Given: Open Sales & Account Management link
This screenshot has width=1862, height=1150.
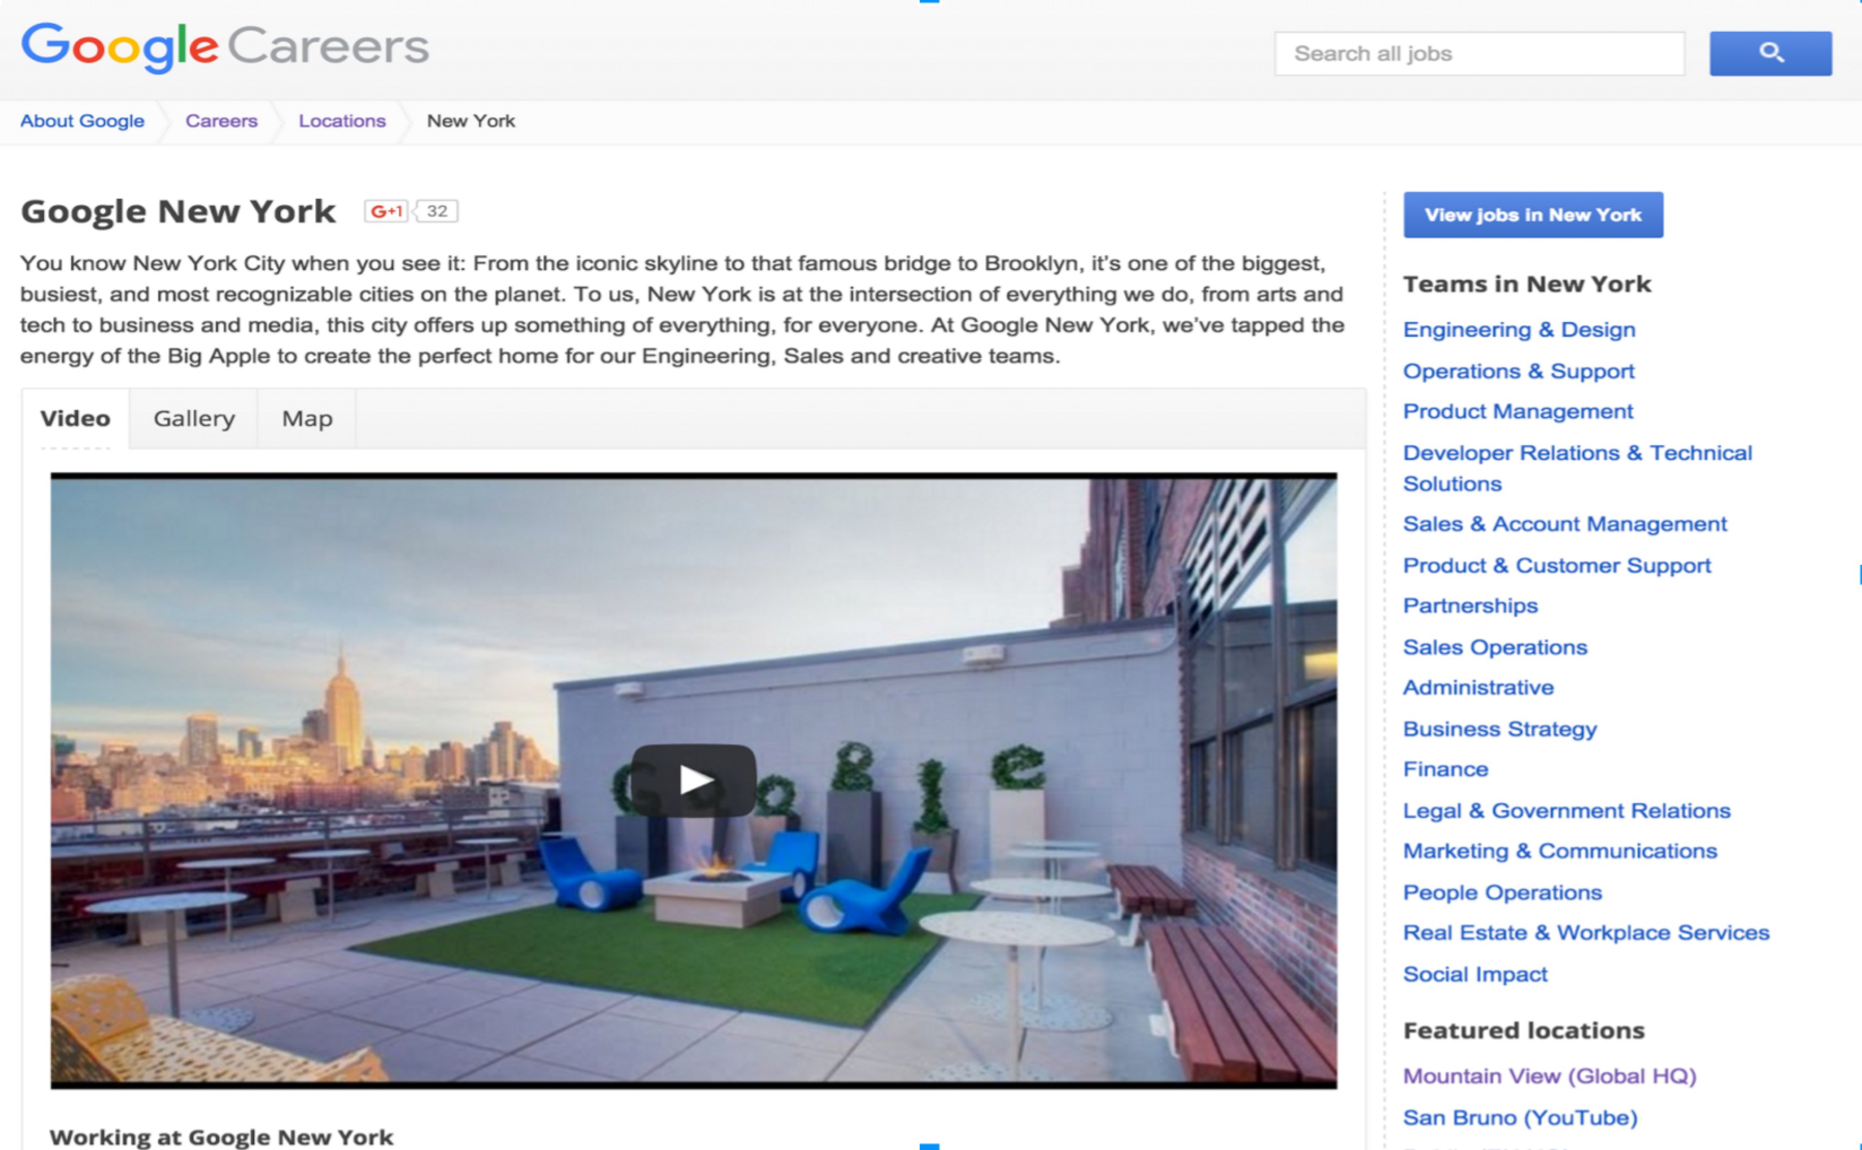Looking at the screenshot, I should click(x=1565, y=524).
